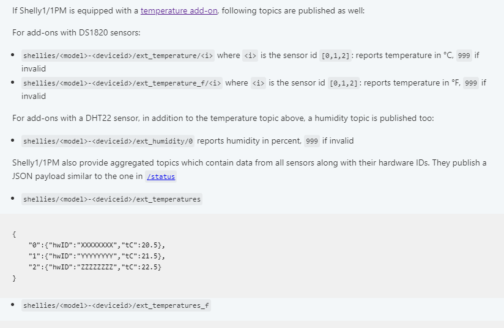Click the JSON line with hwID YYYYYYYY

pyautogui.click(x=97, y=256)
